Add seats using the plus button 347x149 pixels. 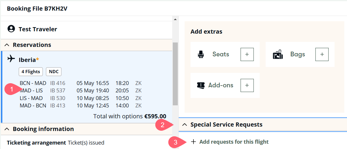247,55
